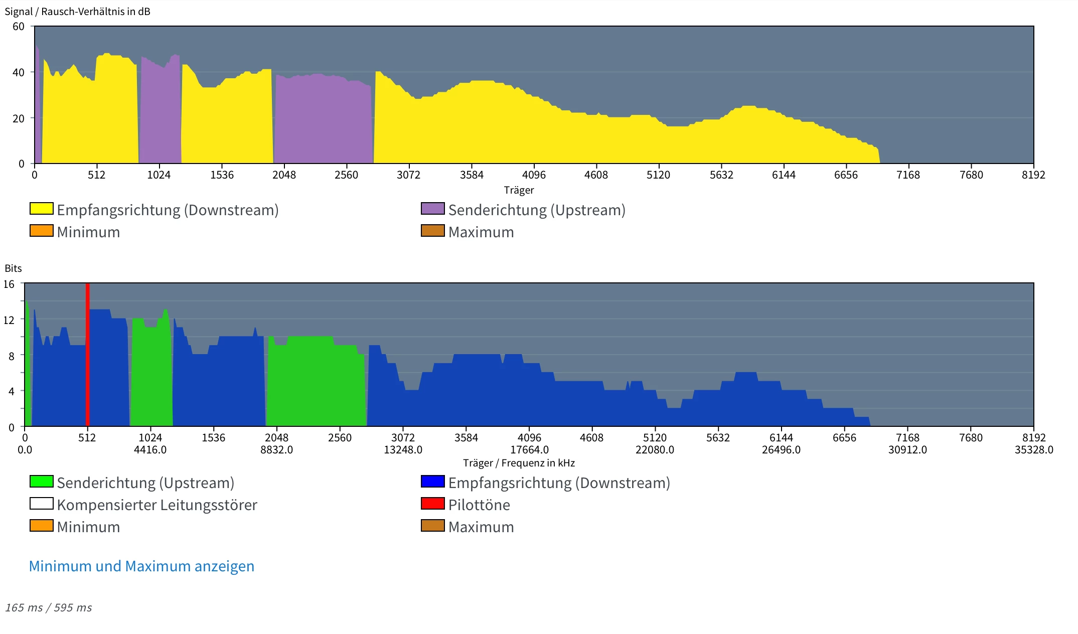
Task: Click red Pilottöne legend swatch
Action: point(433,504)
